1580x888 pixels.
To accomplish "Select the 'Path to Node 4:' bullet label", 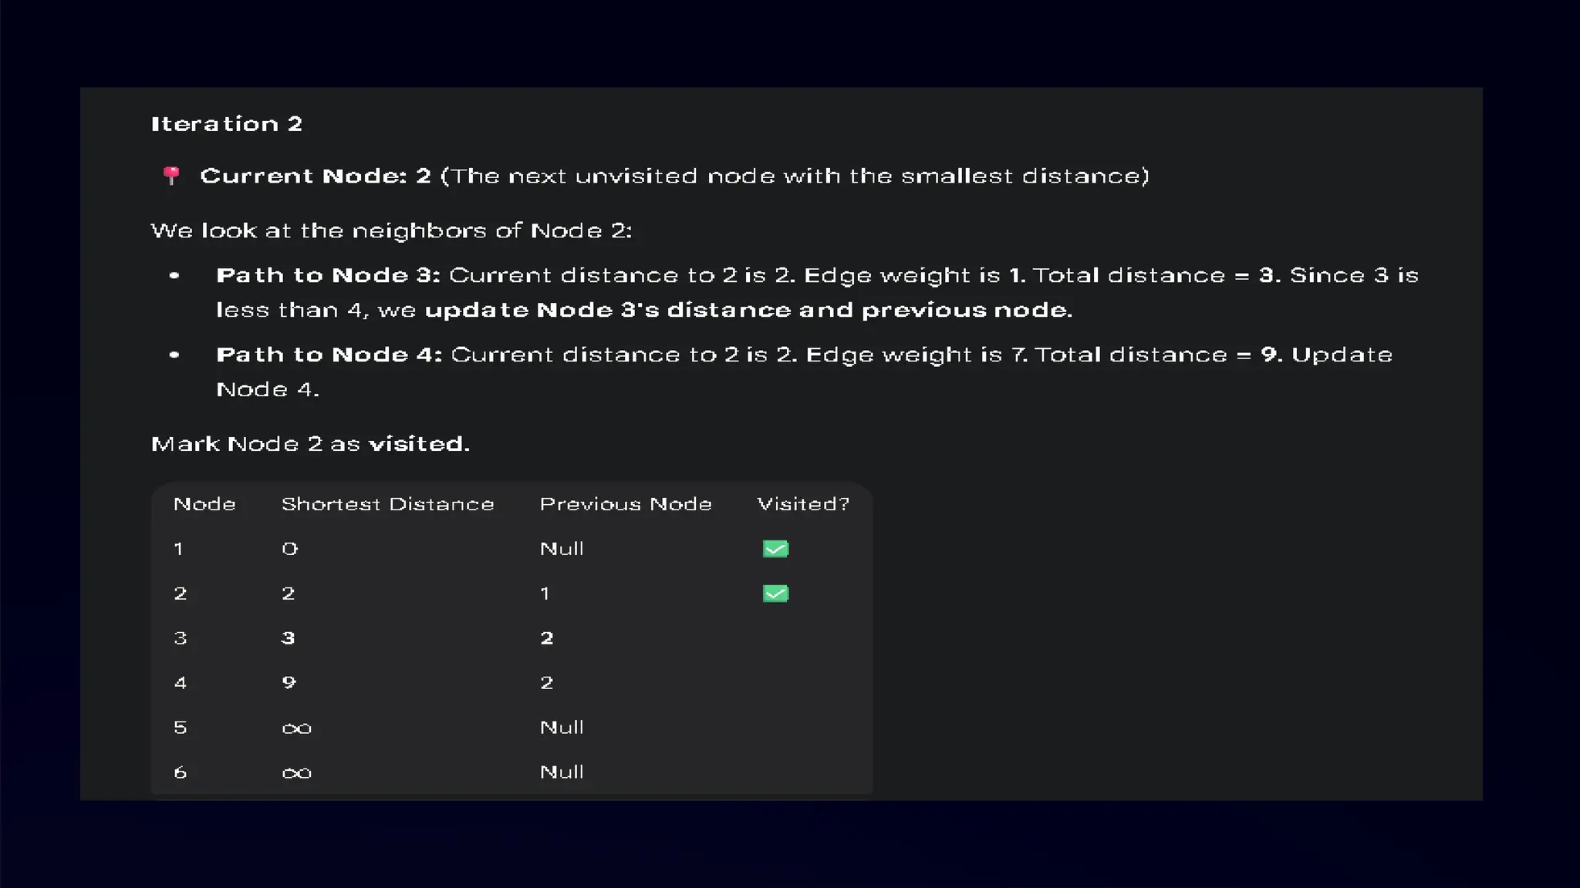I will coord(329,355).
